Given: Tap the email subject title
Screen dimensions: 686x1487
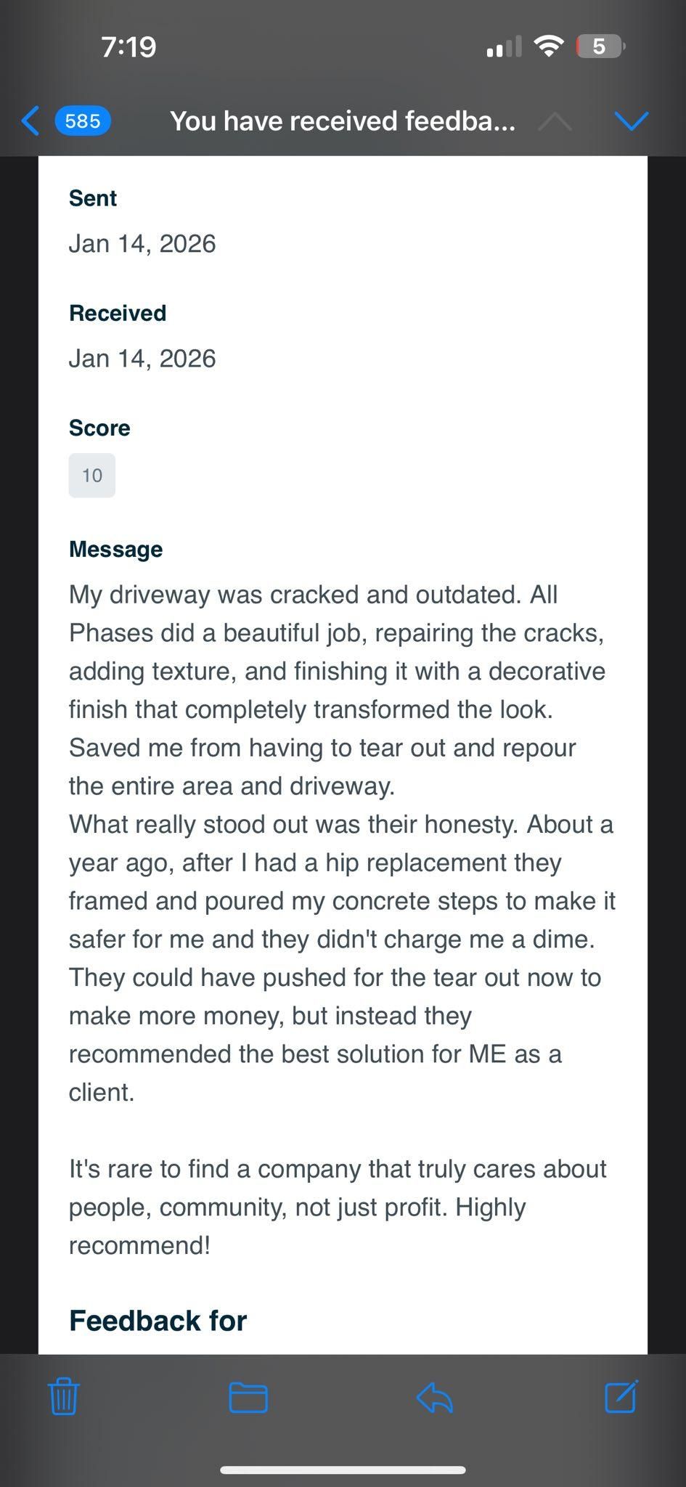Looking at the screenshot, I should pyautogui.click(x=343, y=121).
